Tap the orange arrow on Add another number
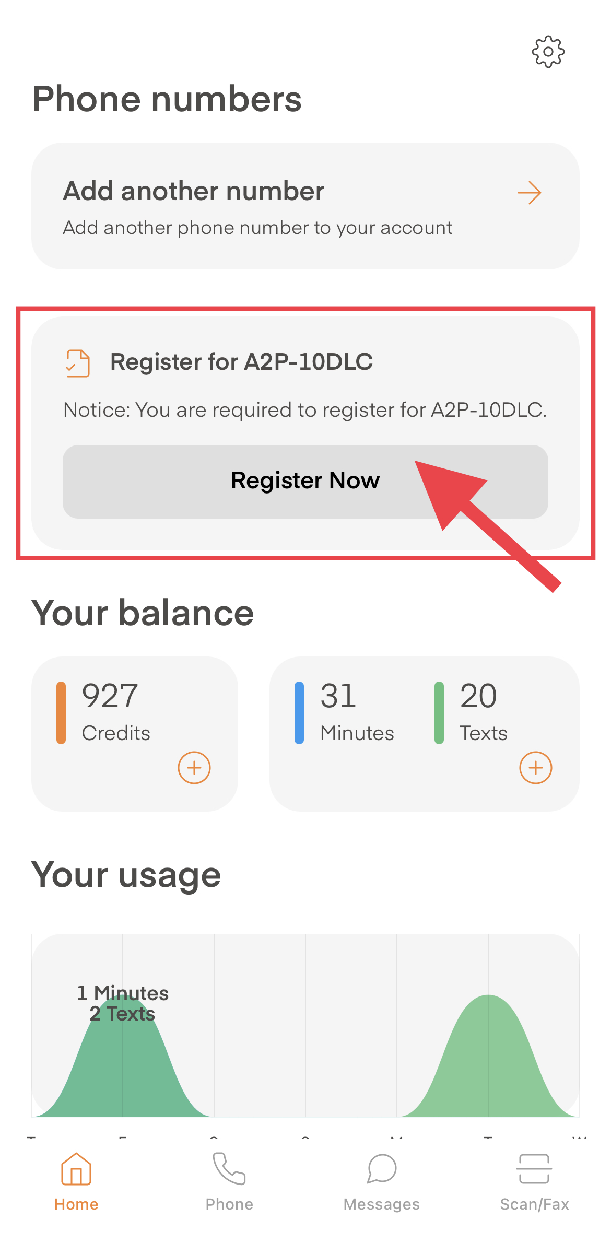The height and width of the screenshot is (1243, 611). click(529, 193)
